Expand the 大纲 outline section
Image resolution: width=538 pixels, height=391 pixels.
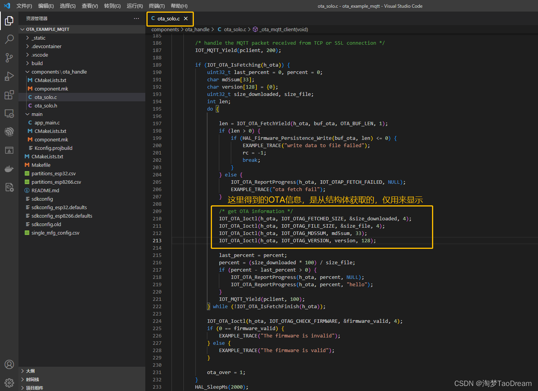pyautogui.click(x=30, y=371)
